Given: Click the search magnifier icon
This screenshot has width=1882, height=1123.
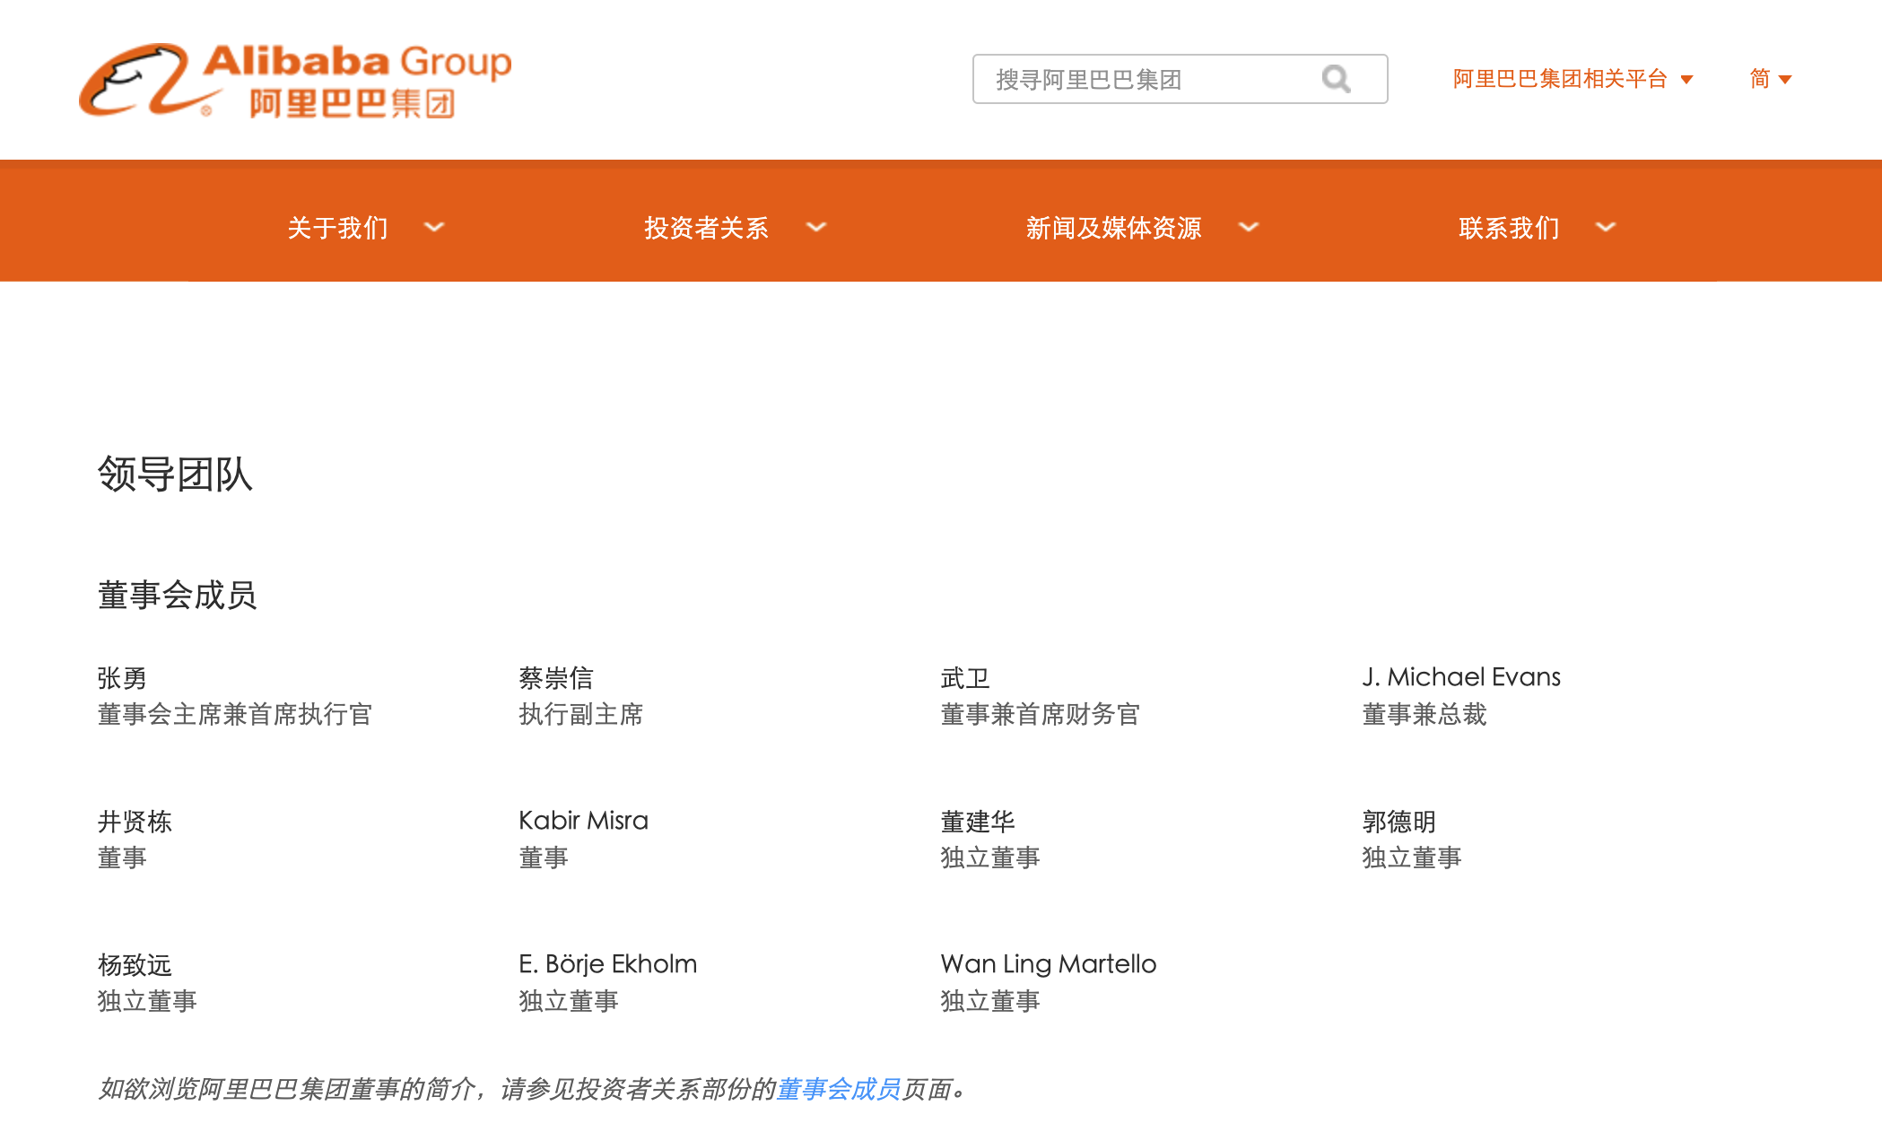Looking at the screenshot, I should point(1336,79).
